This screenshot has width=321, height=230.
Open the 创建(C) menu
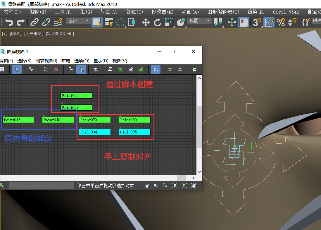(x=134, y=12)
